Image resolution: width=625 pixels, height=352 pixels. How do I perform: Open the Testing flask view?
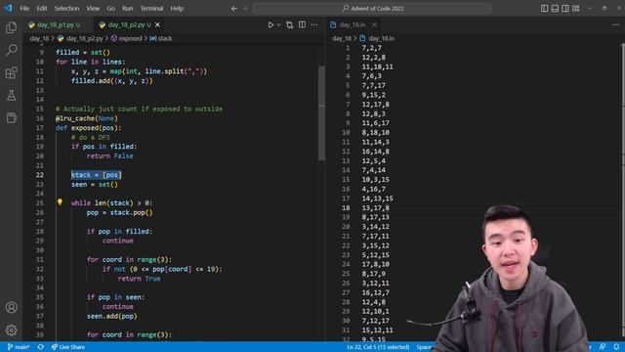click(x=11, y=96)
